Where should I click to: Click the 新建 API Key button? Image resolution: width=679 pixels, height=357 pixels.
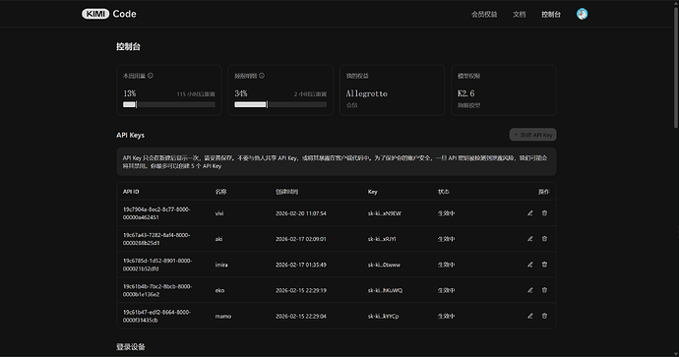tap(533, 135)
